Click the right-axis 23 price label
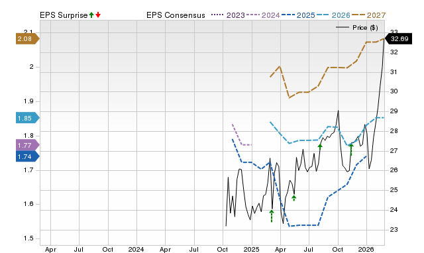 pos(394,229)
